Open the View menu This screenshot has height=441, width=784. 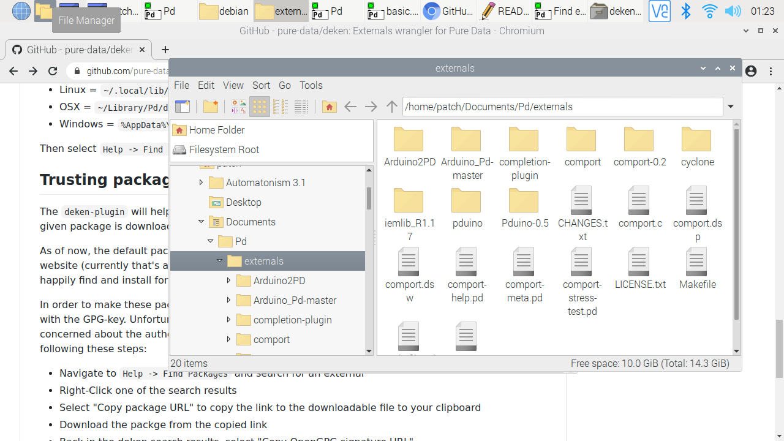[x=233, y=85]
